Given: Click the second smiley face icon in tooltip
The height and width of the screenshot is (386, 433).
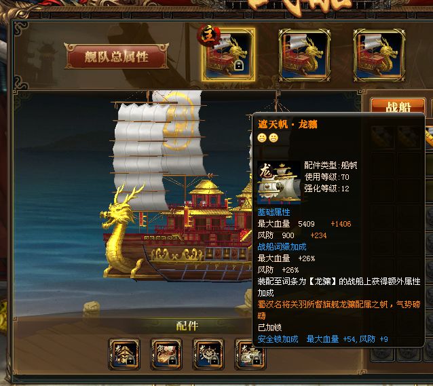Looking at the screenshot, I should pyautogui.click(x=274, y=138).
